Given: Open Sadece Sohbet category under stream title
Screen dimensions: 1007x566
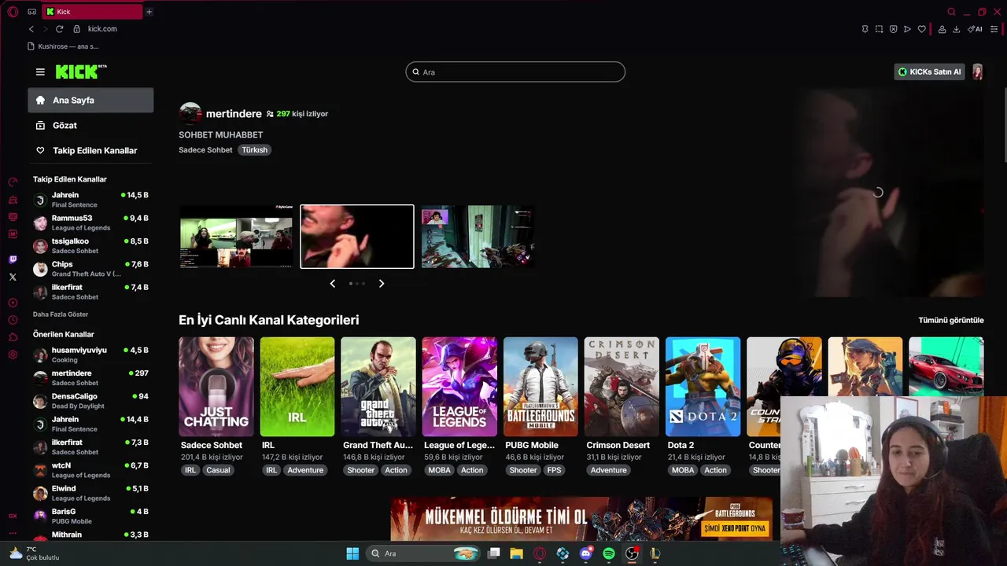Looking at the screenshot, I should coord(205,149).
